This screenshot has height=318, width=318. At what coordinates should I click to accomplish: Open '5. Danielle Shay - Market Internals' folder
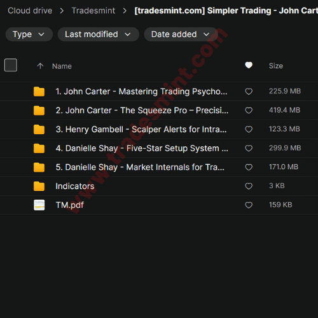click(x=140, y=167)
